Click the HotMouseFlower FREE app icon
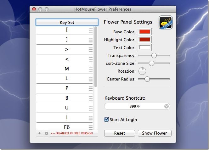This screenshot has width=209, height=150. [166, 22]
